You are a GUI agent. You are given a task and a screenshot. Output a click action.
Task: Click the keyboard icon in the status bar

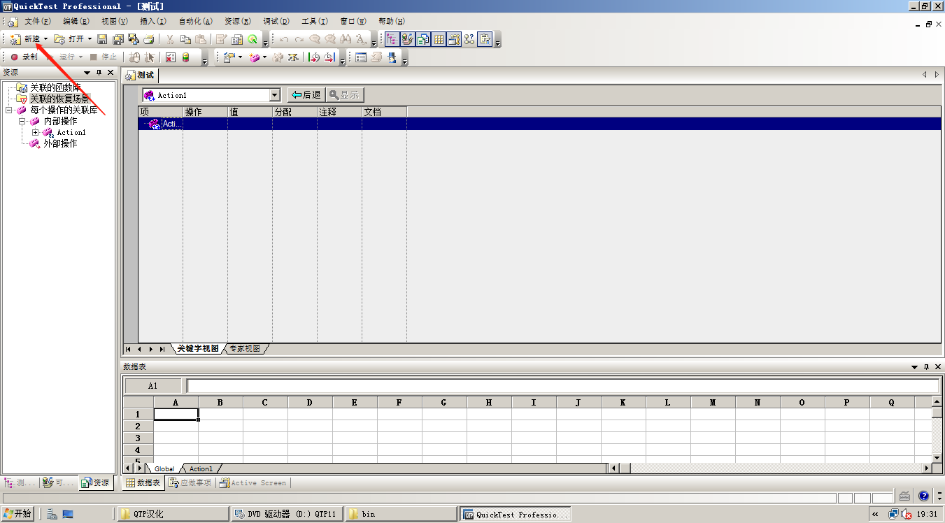905,496
